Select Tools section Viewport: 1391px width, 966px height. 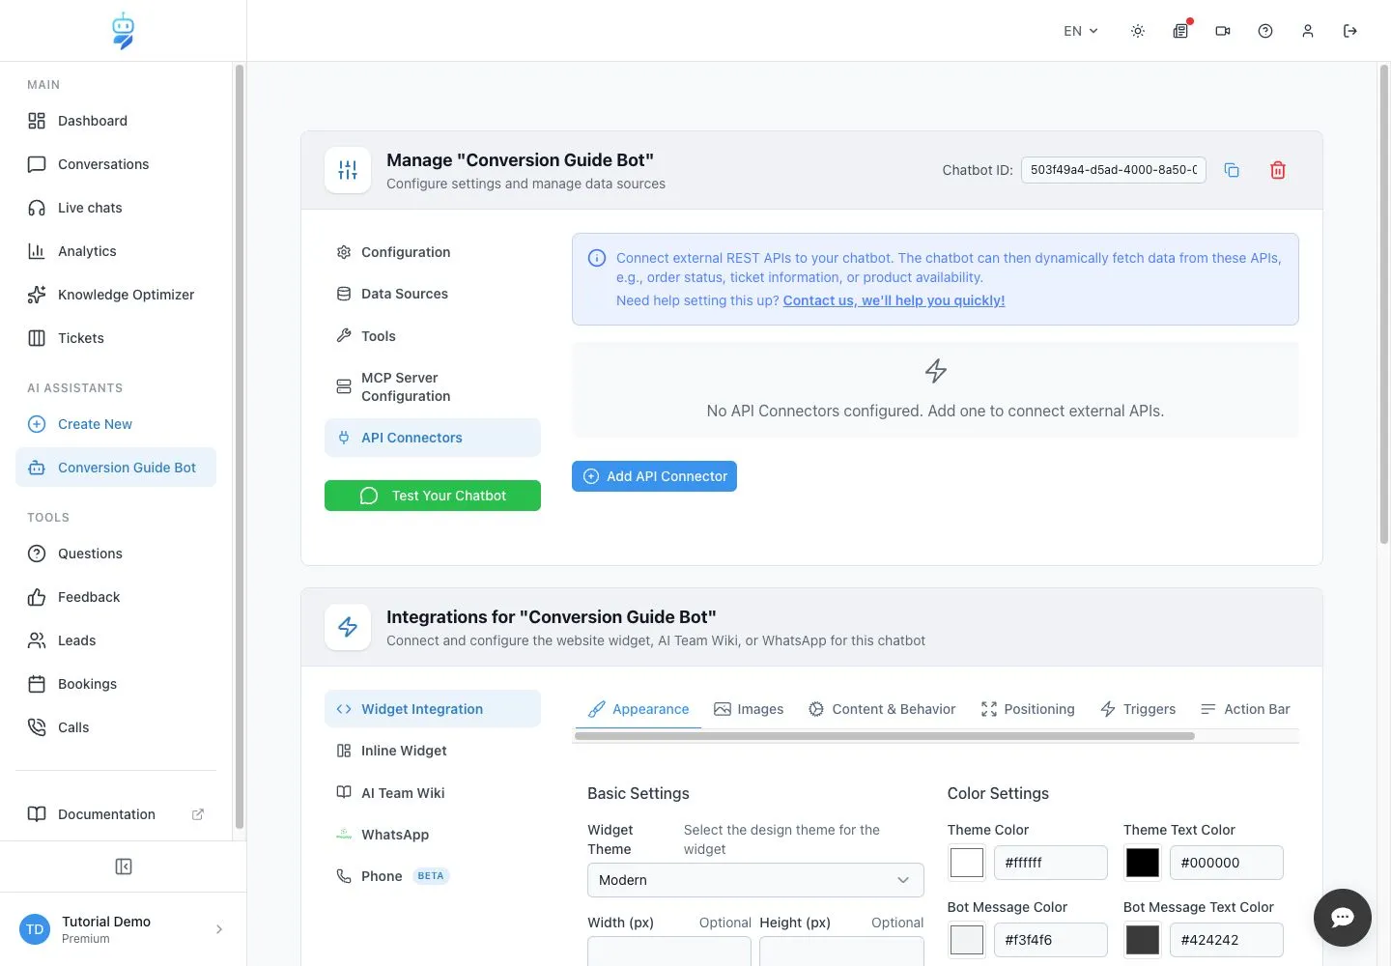pos(433,336)
